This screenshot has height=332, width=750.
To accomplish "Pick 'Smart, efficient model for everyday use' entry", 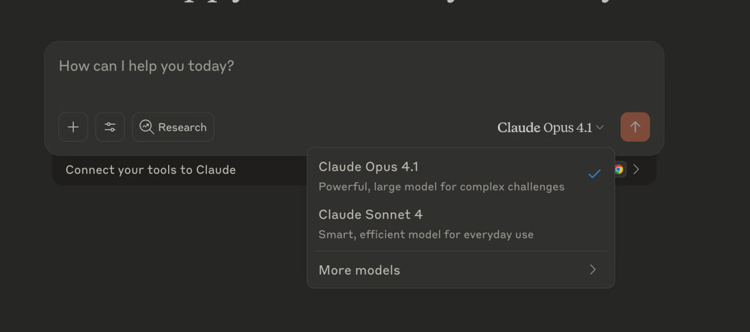I will click(426, 235).
